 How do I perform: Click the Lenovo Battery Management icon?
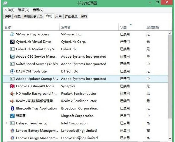click(x=12, y=131)
